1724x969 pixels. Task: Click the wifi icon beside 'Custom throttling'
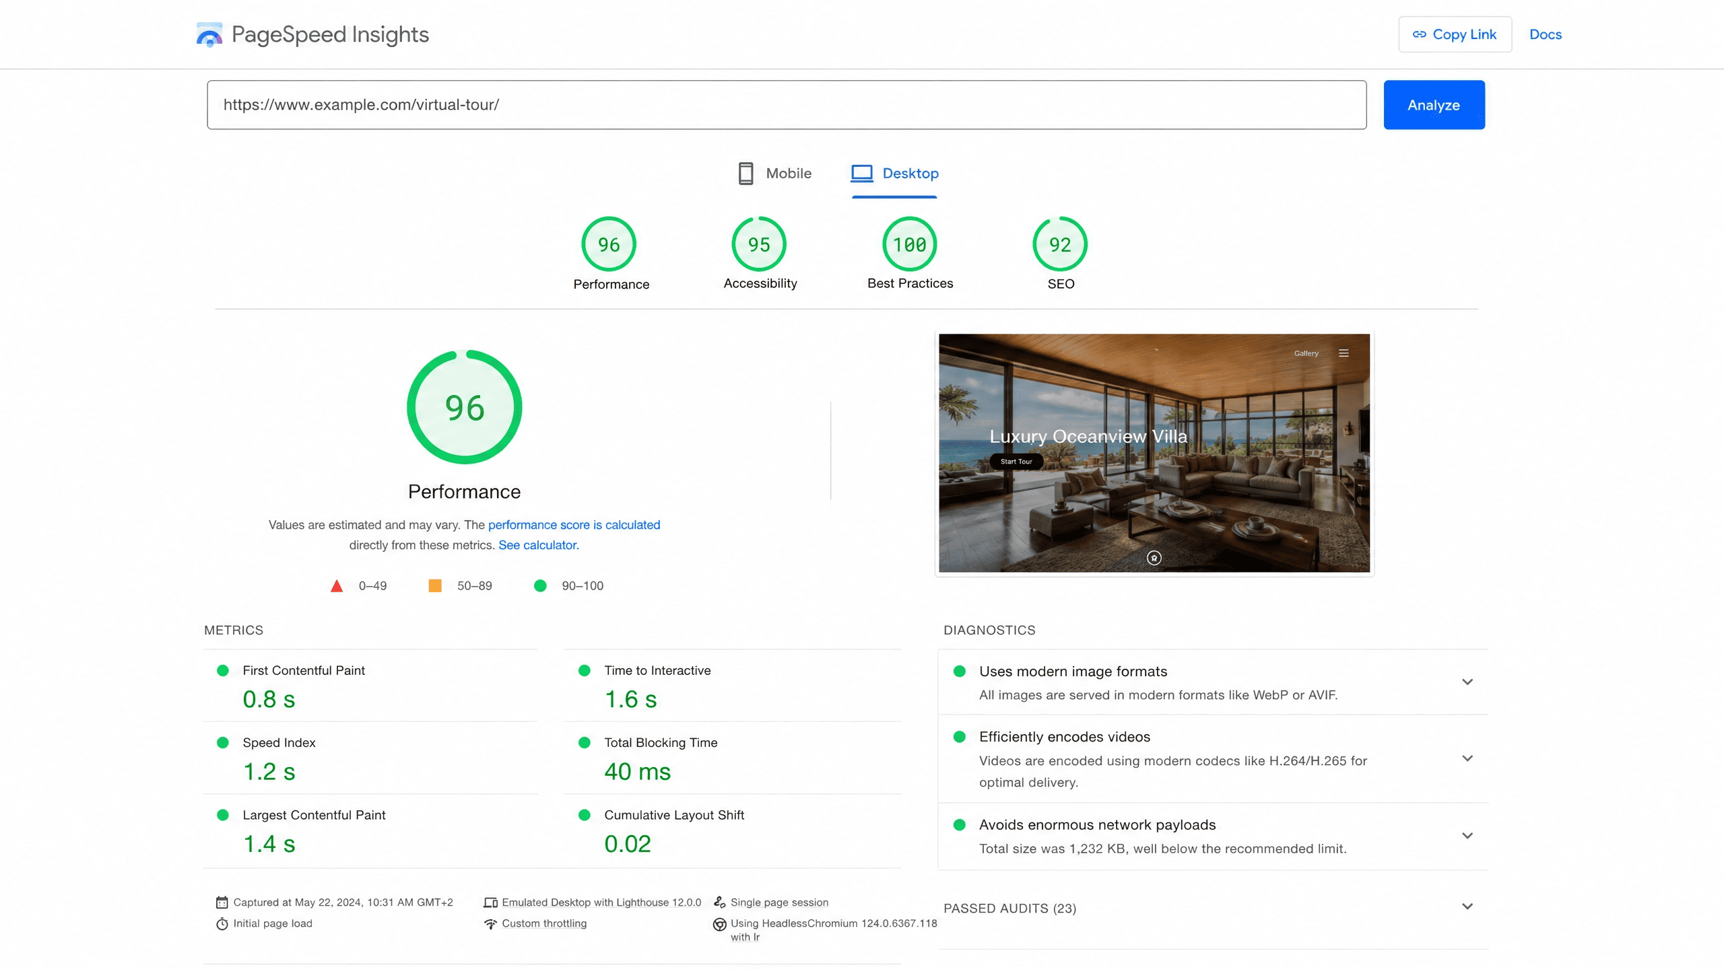coord(490,924)
